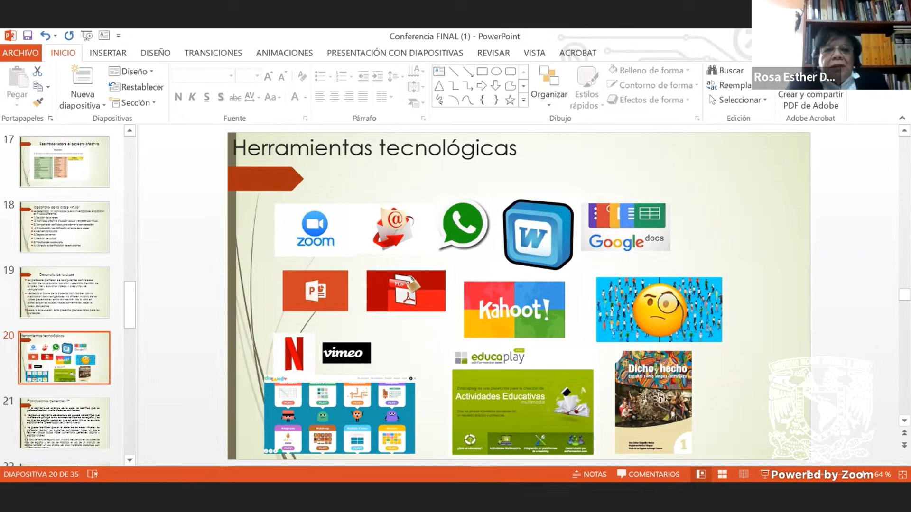911x512 pixels.
Task: Open the REVISAR ribbon tab
Action: tap(493, 53)
